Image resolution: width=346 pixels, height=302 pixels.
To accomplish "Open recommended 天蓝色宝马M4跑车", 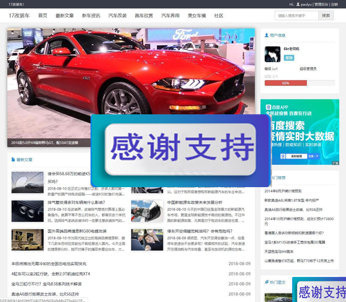I will [x=279, y=251].
